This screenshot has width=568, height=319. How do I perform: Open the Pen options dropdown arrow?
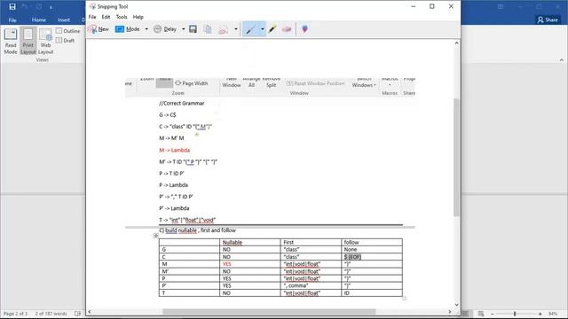(263, 29)
